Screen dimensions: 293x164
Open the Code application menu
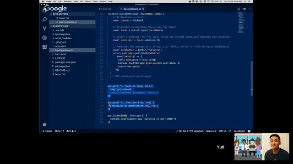click(x=49, y=1)
